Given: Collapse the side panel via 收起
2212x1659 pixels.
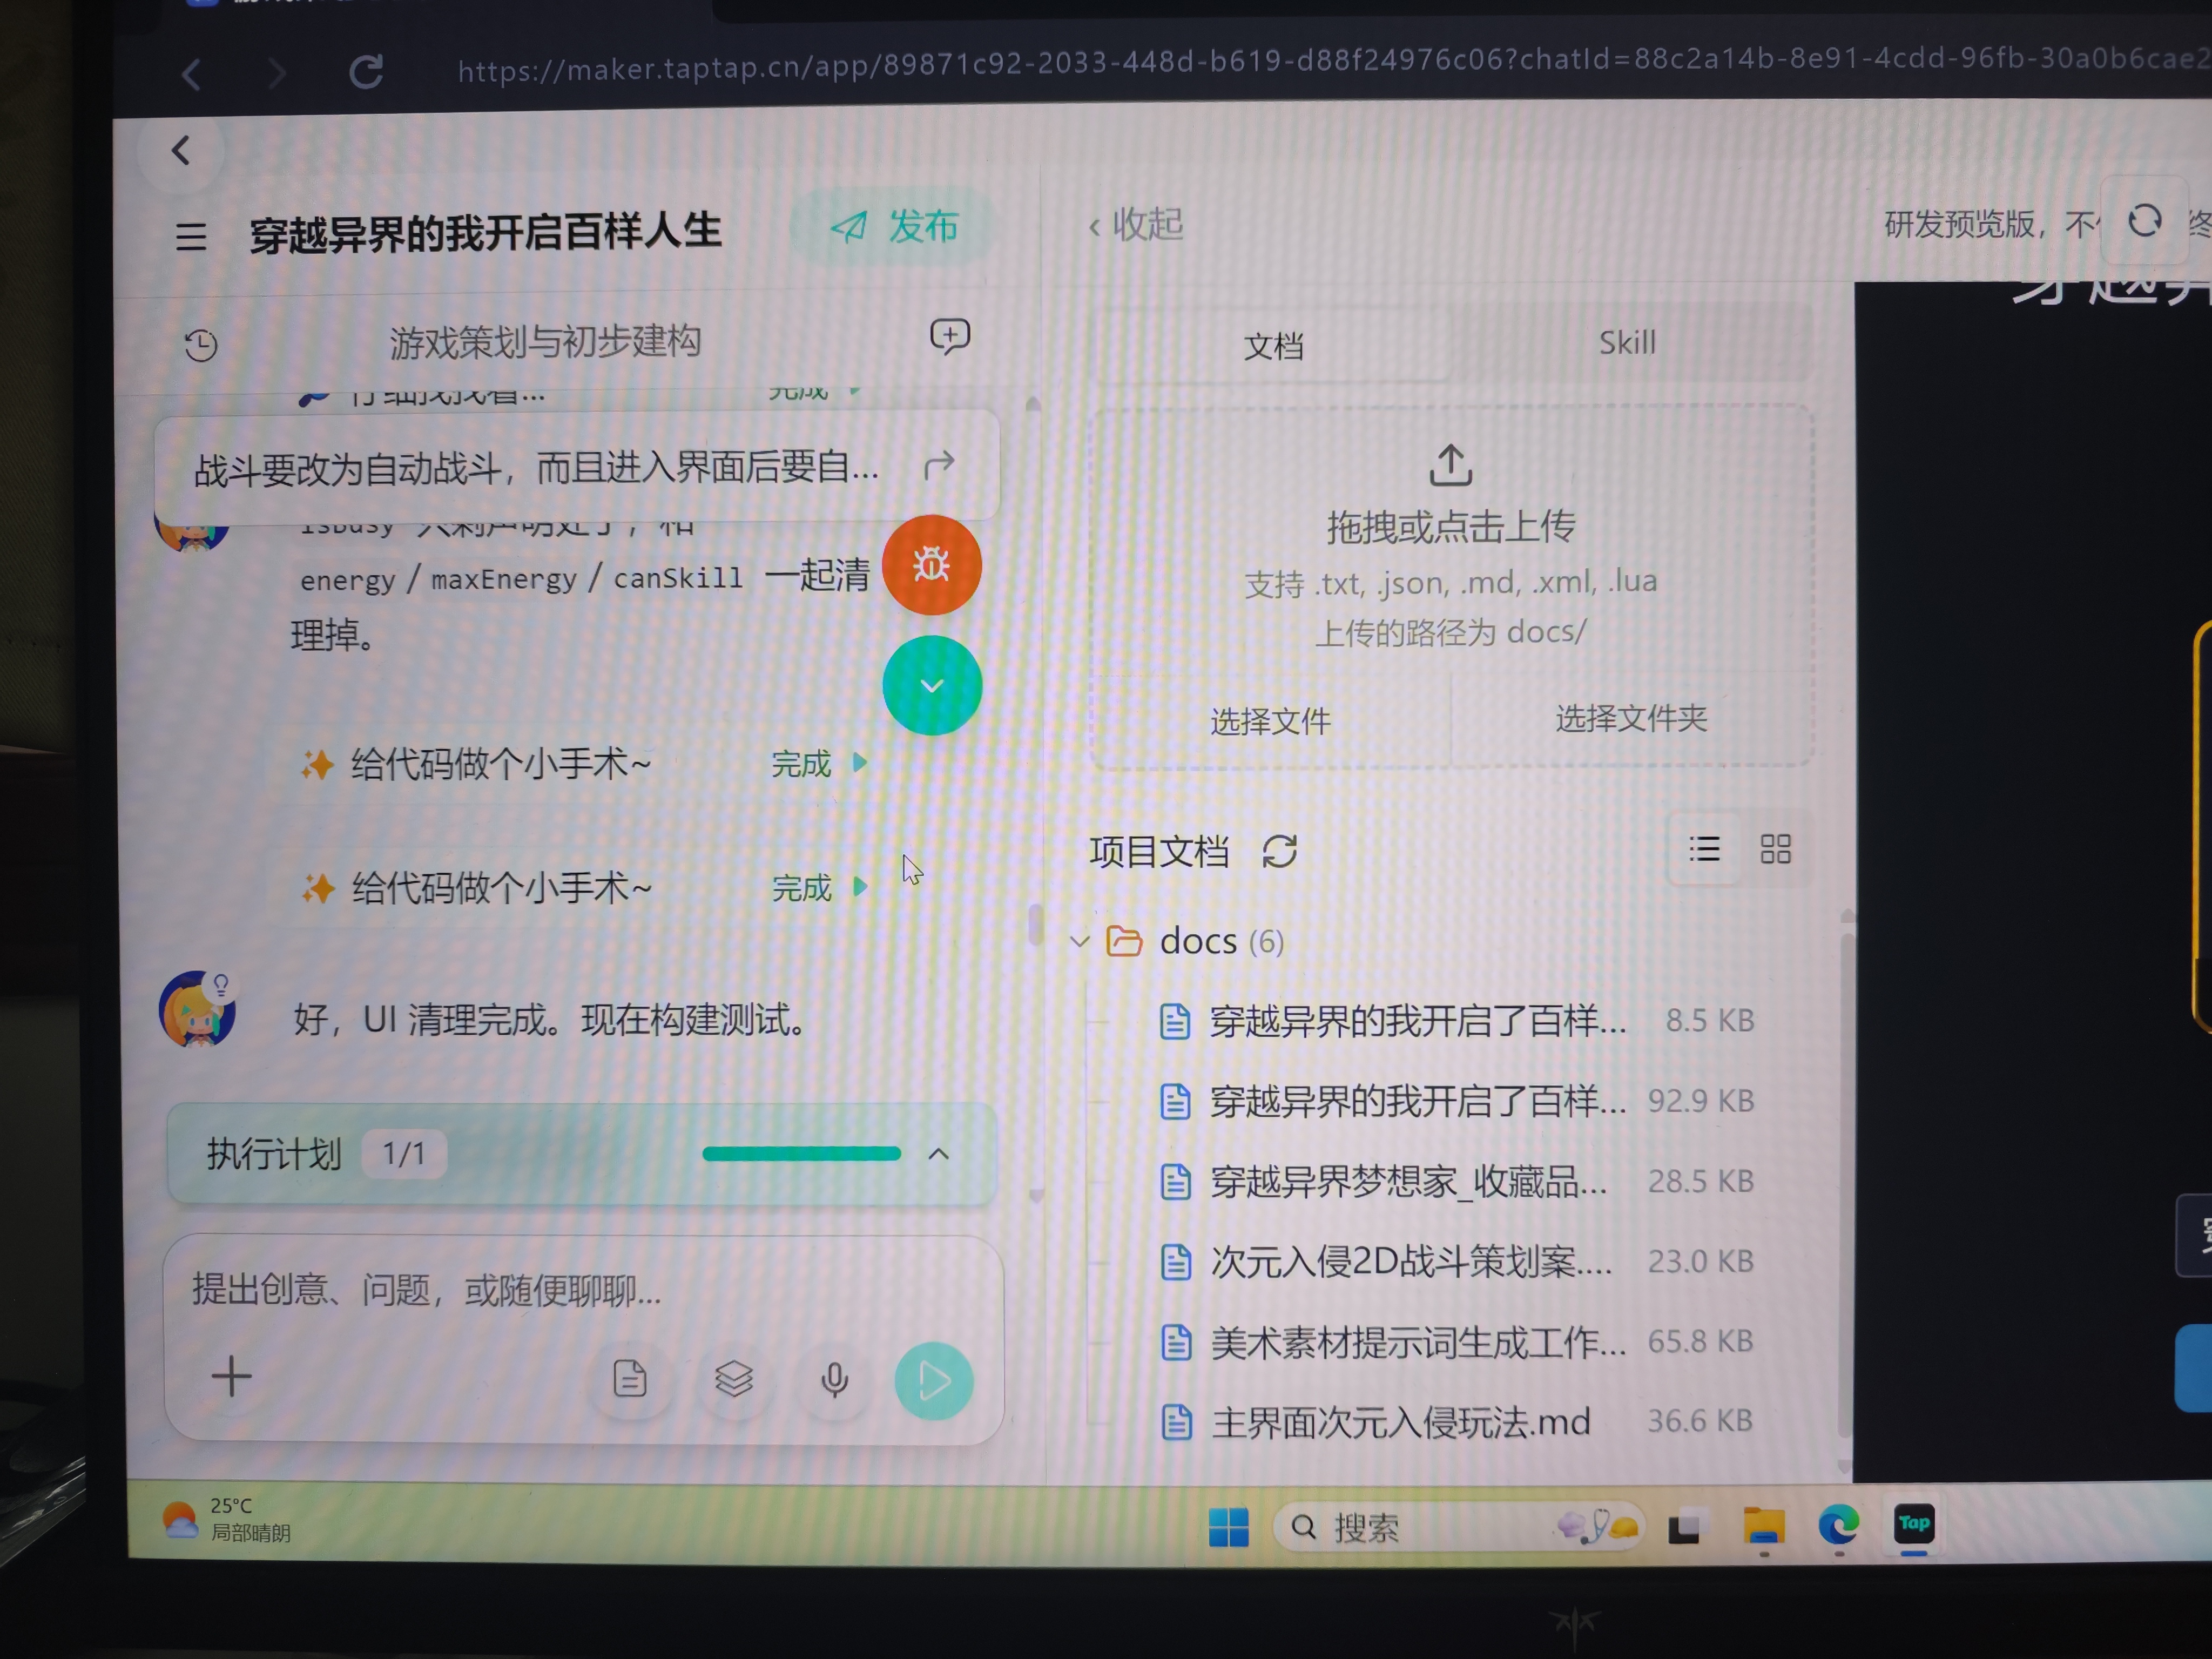Looking at the screenshot, I should 1136,225.
